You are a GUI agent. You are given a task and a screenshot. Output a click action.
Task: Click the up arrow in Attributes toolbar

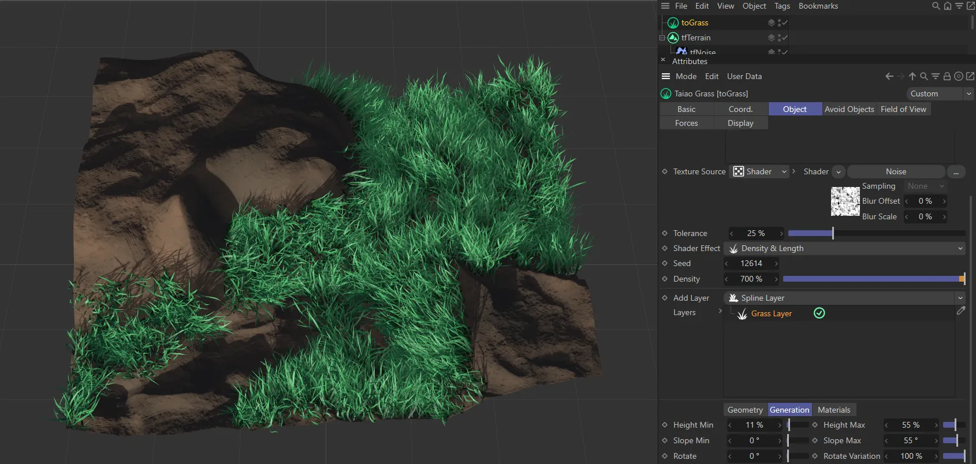coord(912,77)
